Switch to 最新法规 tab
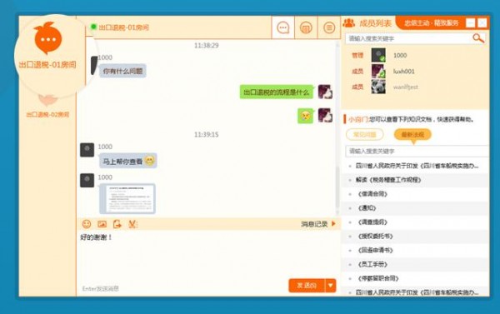Image resolution: width=500 pixels, height=314 pixels. coord(412,135)
